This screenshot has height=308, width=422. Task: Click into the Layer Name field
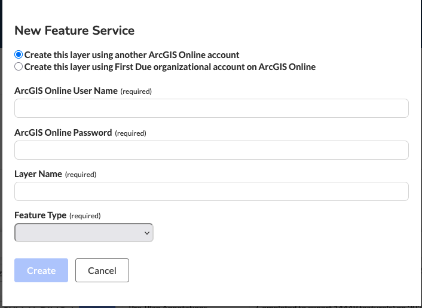pyautogui.click(x=212, y=191)
